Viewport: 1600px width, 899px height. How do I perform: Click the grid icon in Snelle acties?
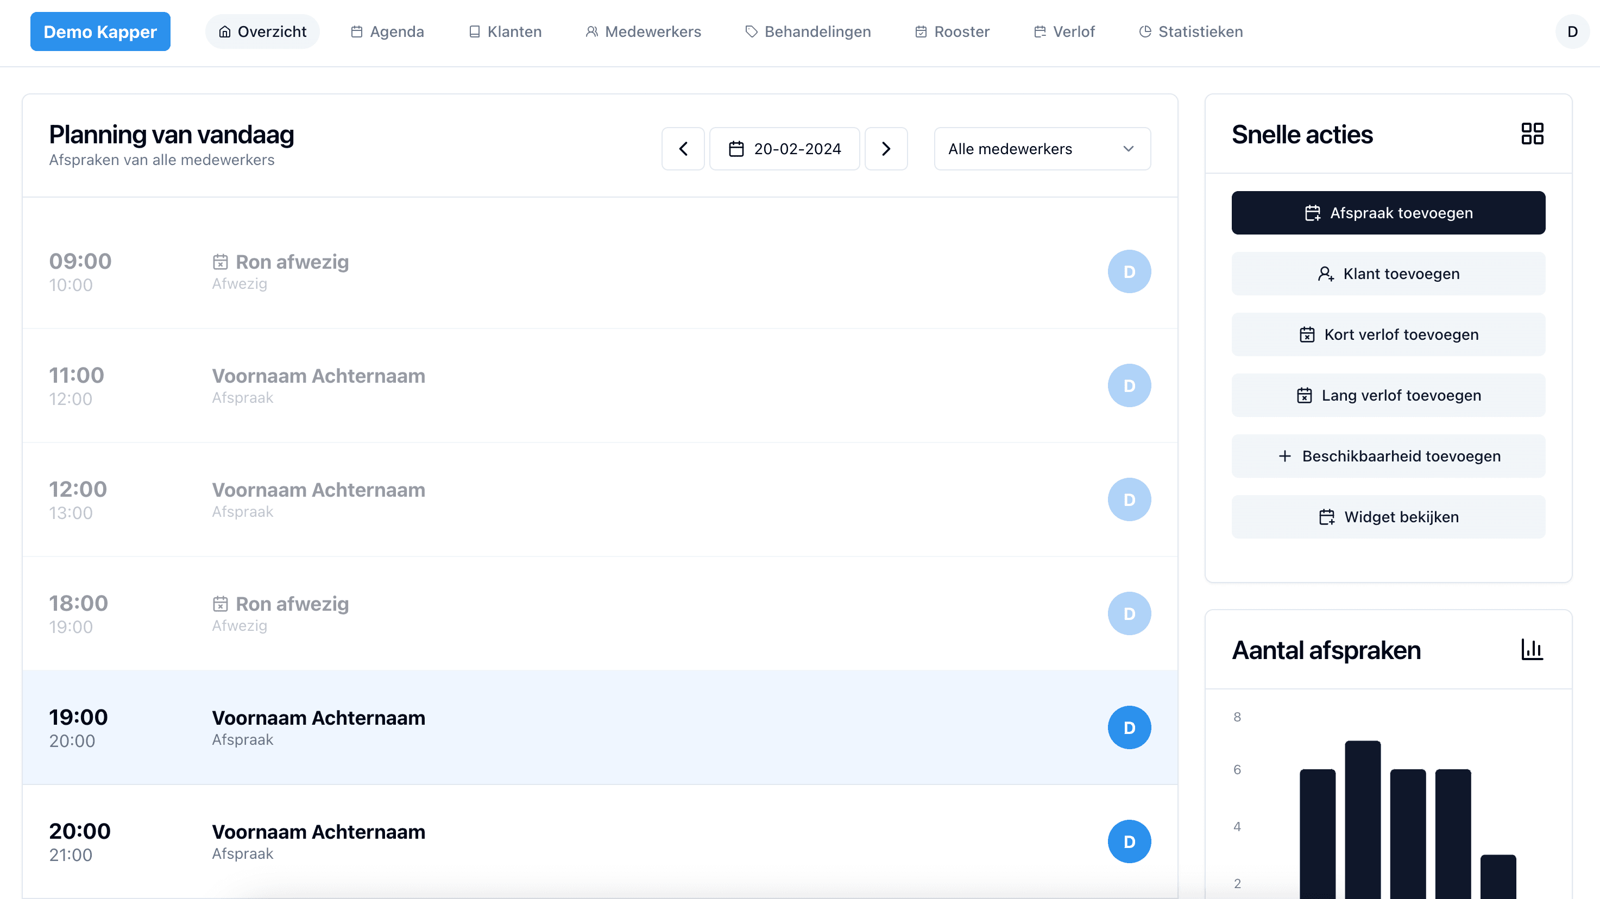click(1532, 134)
